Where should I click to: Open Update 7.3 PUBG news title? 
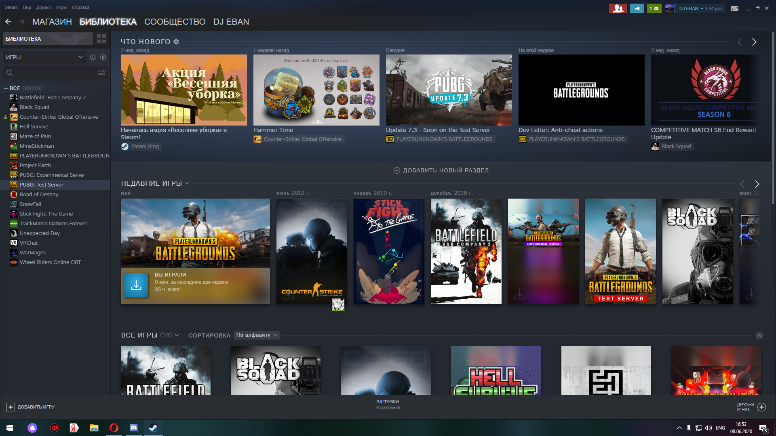click(438, 130)
